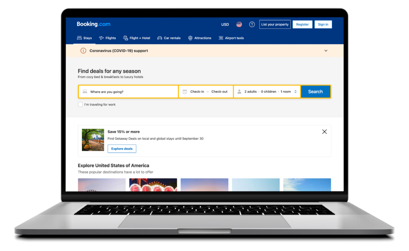The image size is (409, 251).
Task: Switch to the Attractions tab
Action: (x=200, y=38)
